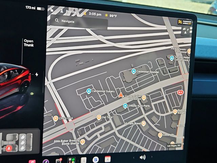
Task: Open the Profile menu
Action: click(x=68, y=11)
